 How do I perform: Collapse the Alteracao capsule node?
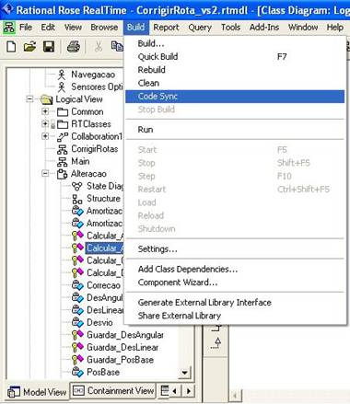click(x=45, y=174)
